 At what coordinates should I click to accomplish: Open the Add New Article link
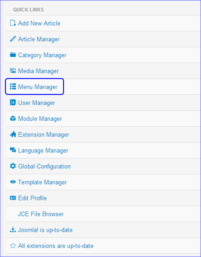[39, 23]
